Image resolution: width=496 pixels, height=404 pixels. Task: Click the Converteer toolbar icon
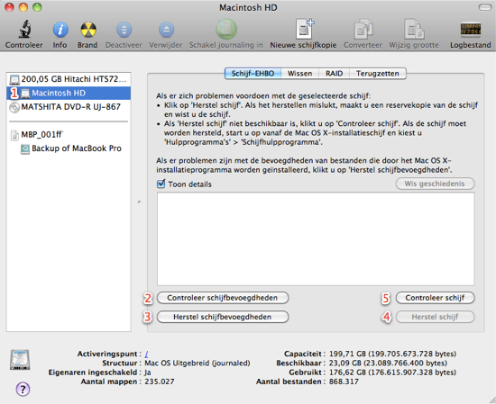363,29
